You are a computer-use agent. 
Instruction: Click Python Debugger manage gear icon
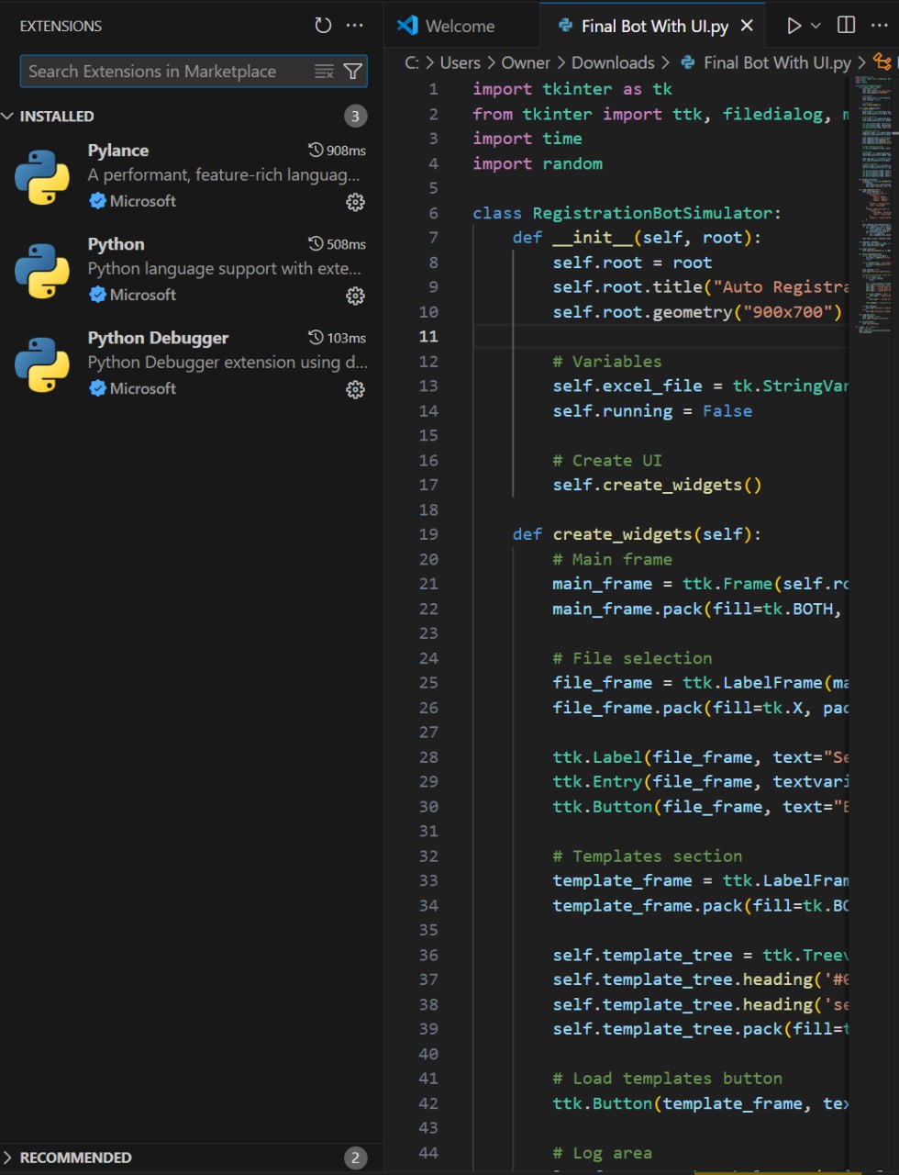point(355,389)
